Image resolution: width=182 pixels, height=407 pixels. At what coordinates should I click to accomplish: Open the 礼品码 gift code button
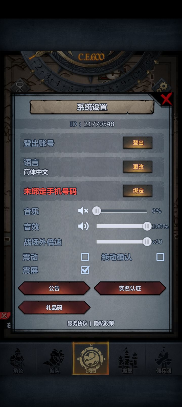[54, 308]
